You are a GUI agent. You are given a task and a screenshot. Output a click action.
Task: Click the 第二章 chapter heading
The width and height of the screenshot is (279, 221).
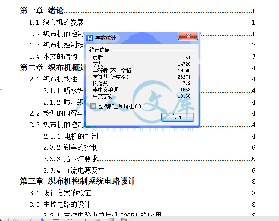tap(52, 68)
